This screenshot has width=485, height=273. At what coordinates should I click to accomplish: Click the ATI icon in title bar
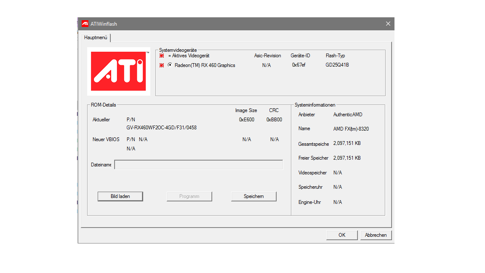[85, 24]
